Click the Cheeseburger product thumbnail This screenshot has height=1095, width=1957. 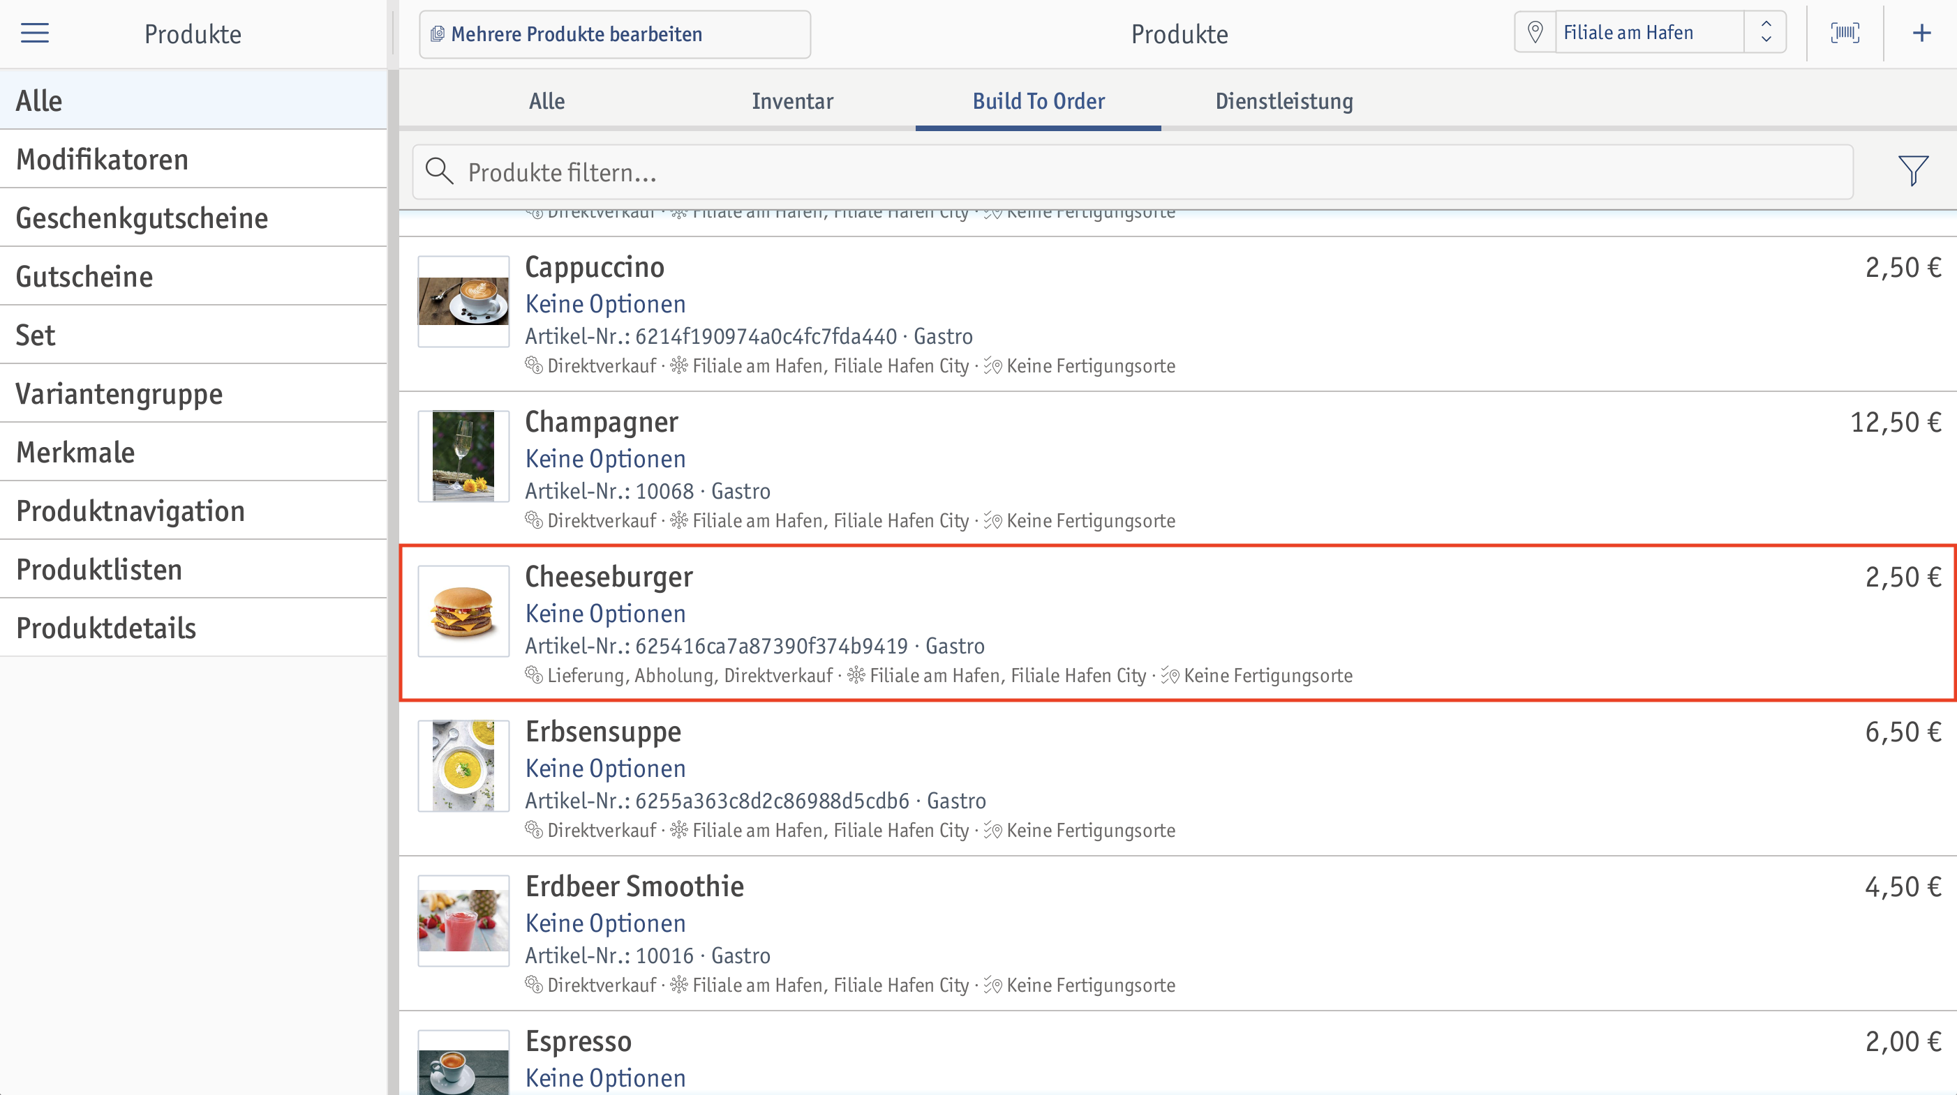click(463, 611)
